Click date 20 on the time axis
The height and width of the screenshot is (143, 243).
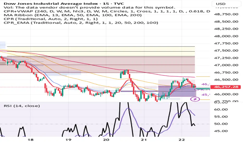pyautogui.click(x=106, y=140)
